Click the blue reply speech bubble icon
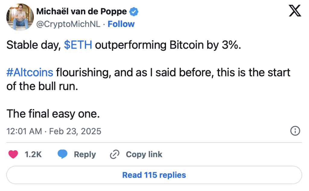Viewport: 309px width, 191px height. pyautogui.click(x=62, y=154)
